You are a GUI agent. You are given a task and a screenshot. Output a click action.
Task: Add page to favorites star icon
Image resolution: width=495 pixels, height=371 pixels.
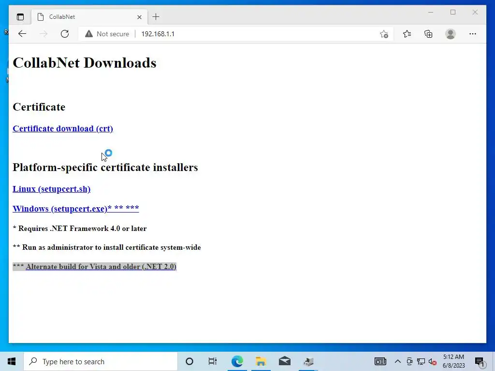coord(384,34)
